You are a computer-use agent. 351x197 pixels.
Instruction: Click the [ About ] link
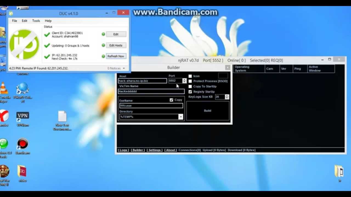point(170,150)
